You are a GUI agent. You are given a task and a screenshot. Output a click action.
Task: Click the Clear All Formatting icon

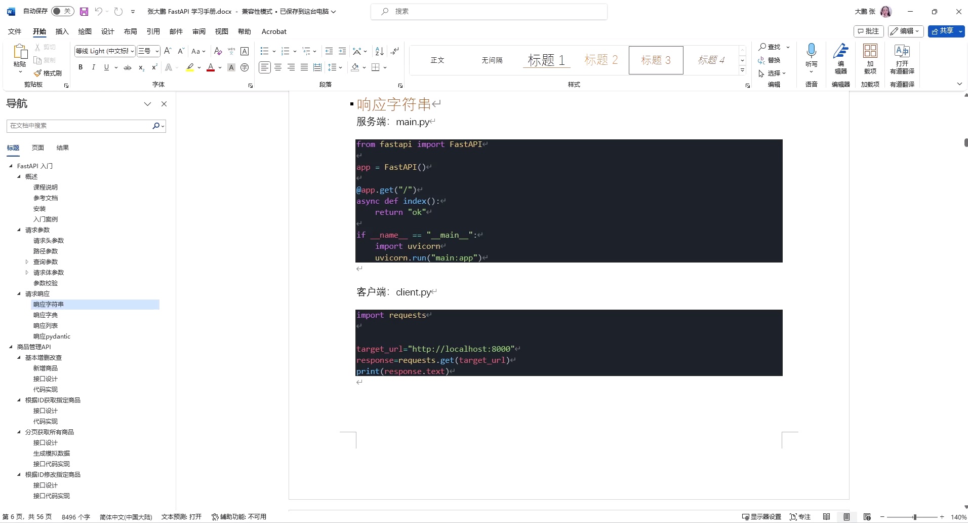click(217, 51)
